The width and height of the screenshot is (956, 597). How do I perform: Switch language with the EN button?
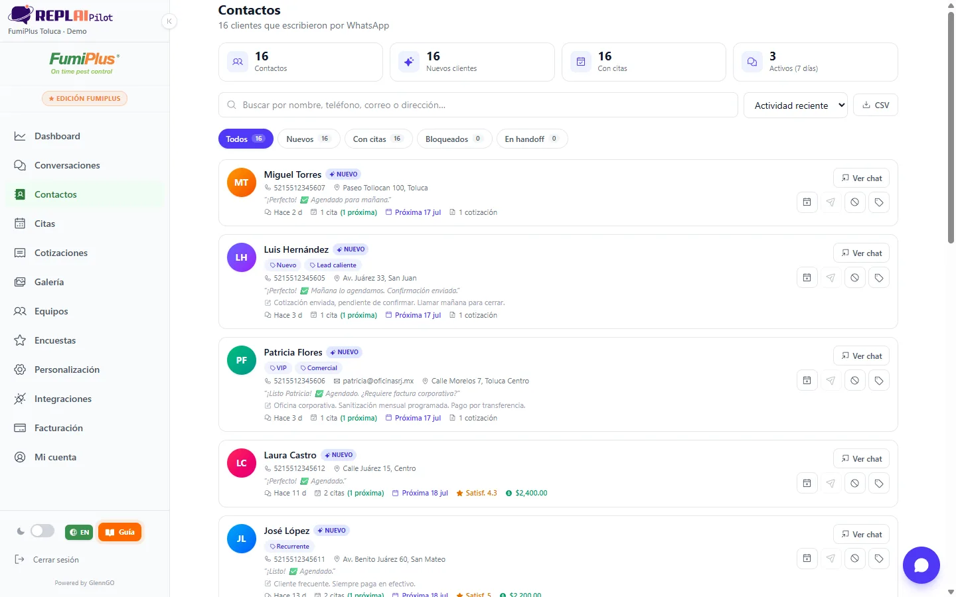coord(79,532)
